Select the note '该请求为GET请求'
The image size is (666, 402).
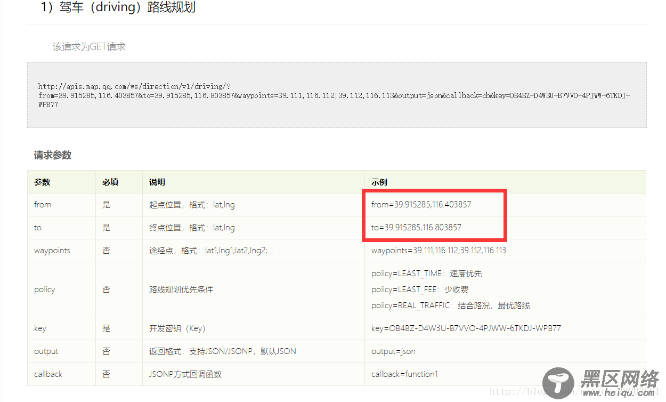tap(89, 47)
